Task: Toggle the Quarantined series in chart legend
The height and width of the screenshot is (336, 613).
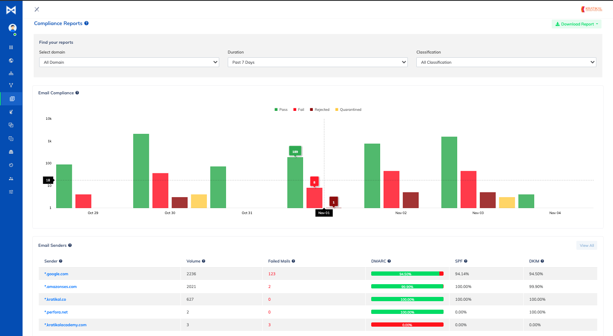Action: (348, 110)
